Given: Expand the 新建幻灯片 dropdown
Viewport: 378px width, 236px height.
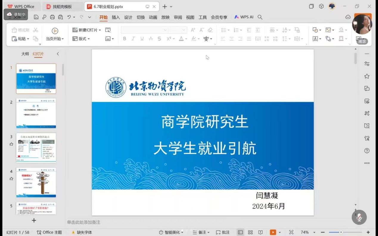Looking at the screenshot, I should click(x=100, y=30).
